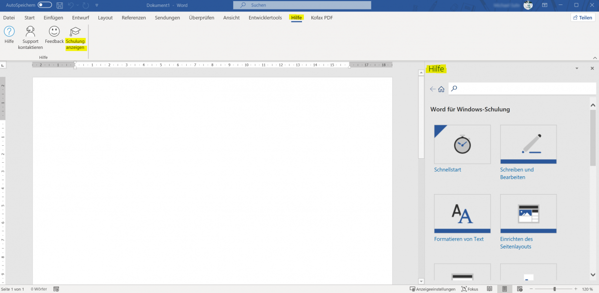Click the Teilen button
This screenshot has height=293, width=599.
click(x=583, y=17)
